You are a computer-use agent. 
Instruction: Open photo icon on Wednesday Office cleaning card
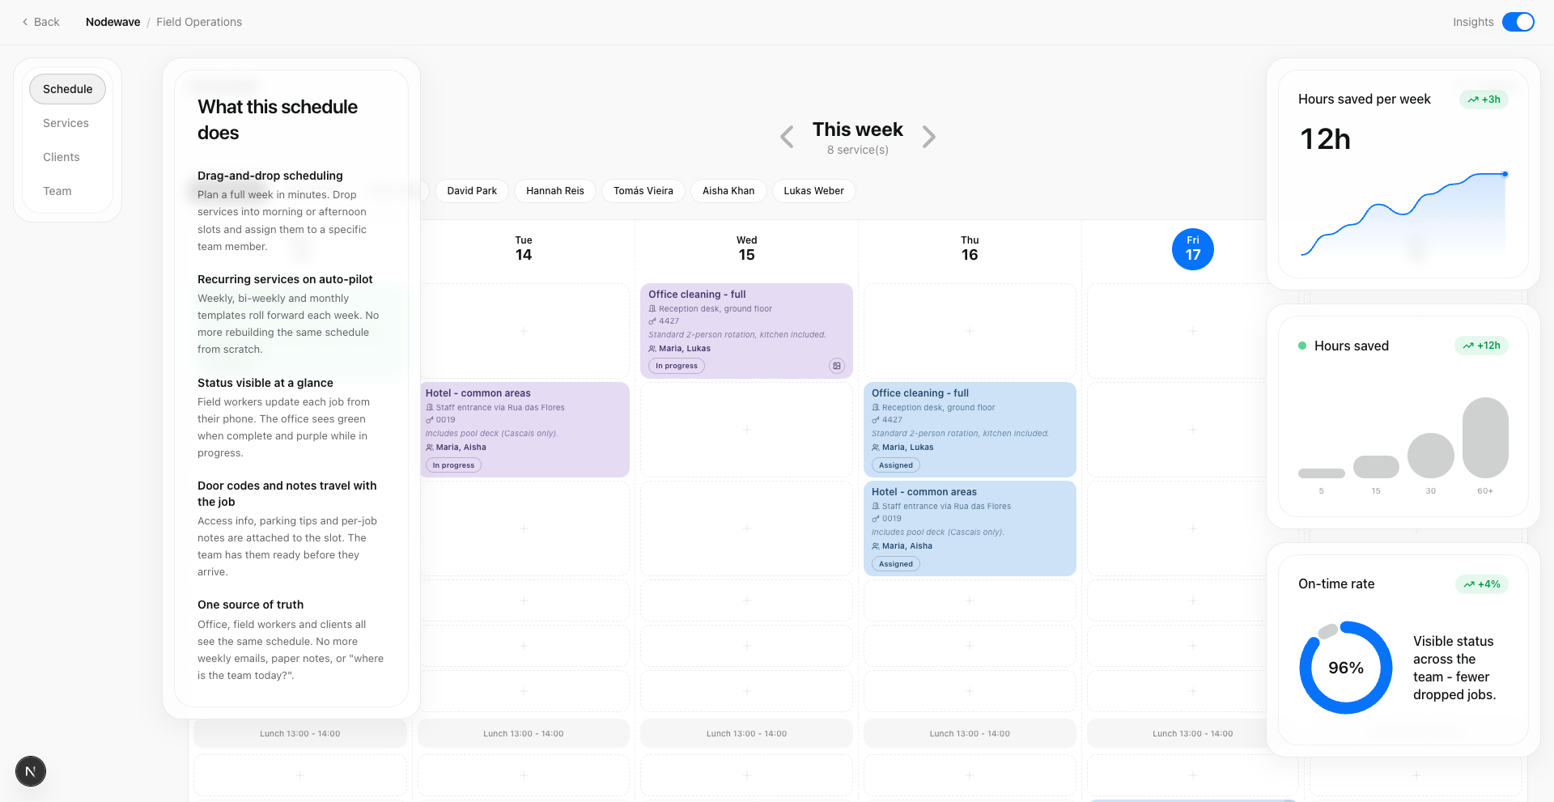pos(836,366)
